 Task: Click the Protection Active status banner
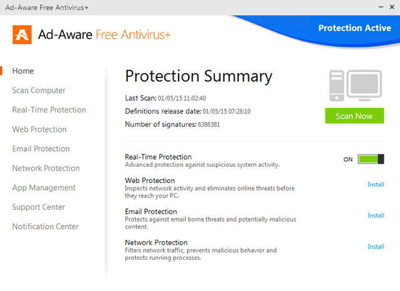[x=354, y=28]
